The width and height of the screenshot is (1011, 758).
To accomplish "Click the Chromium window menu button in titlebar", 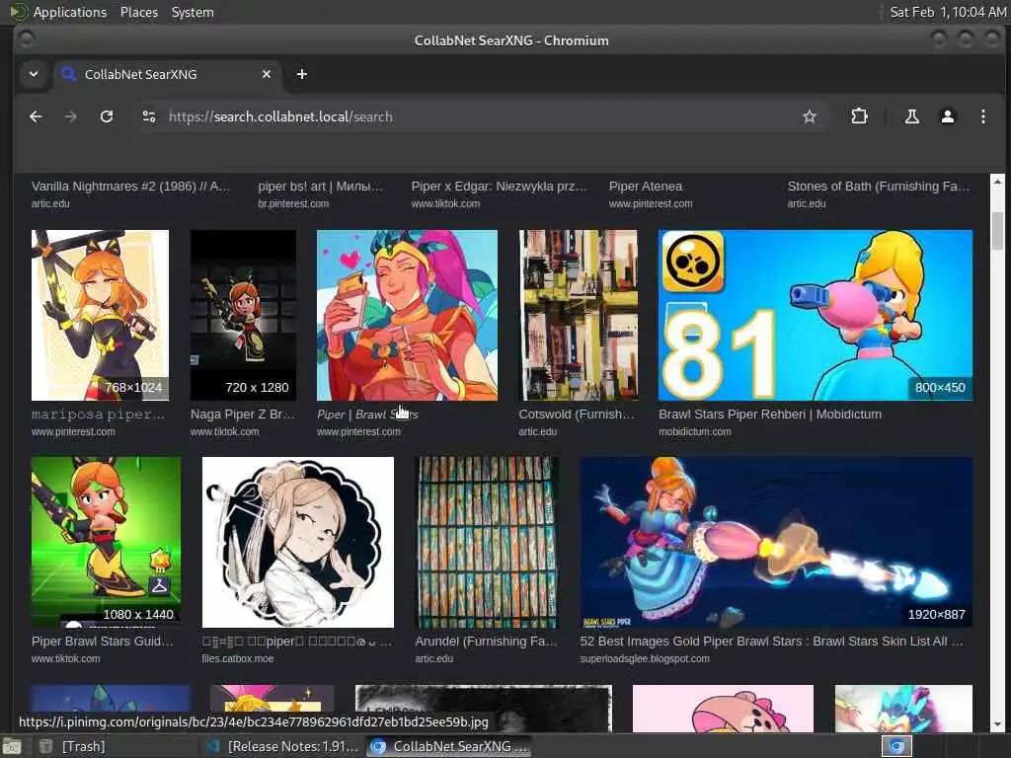I will (26, 39).
